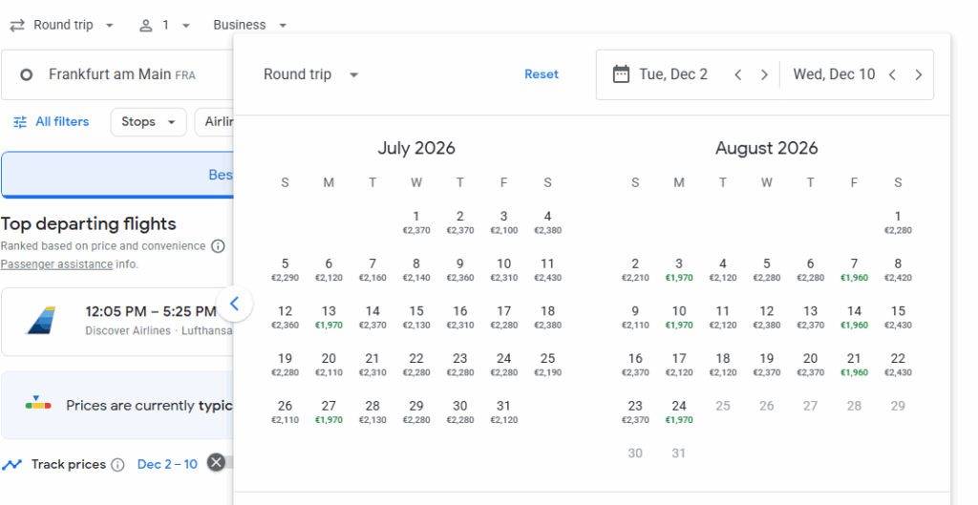Advance return date by one day
This screenshot has width=978, height=505.
click(918, 74)
